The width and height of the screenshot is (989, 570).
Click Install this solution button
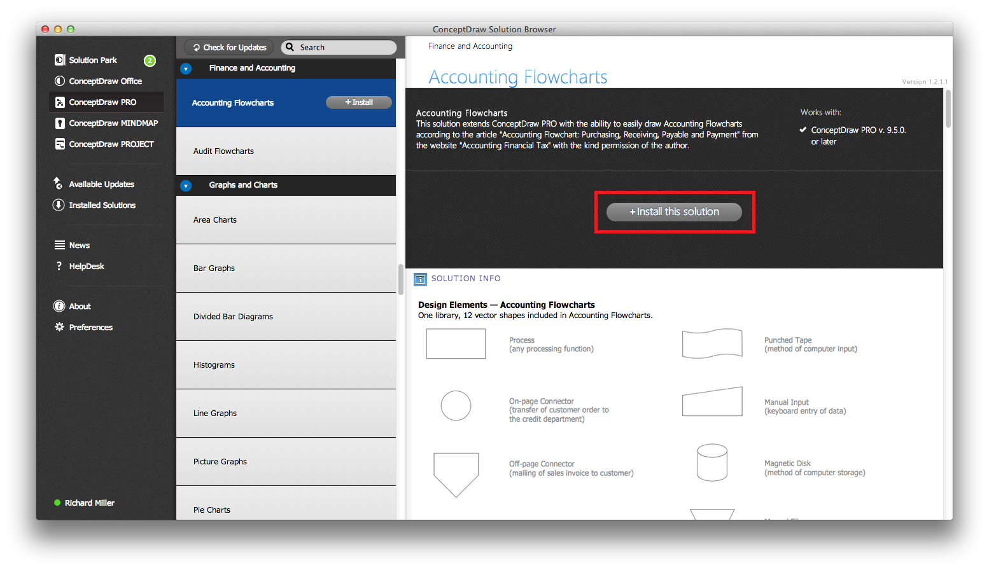tap(674, 212)
